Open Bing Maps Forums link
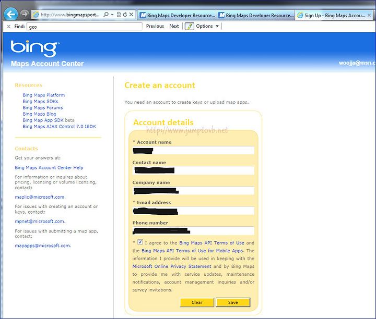 [43, 107]
